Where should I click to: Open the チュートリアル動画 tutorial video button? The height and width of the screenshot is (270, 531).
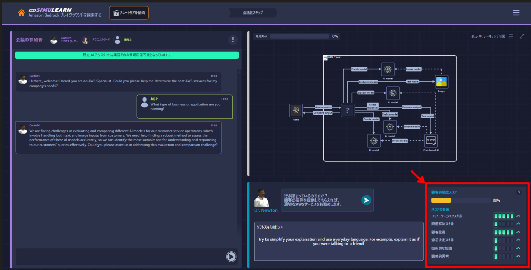pyautogui.click(x=129, y=12)
